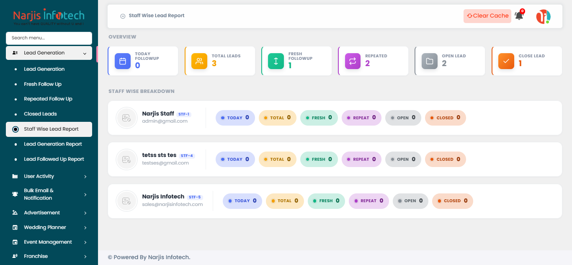Click the Repeated loop icon
Screen dimensions: 572x265
353,61
